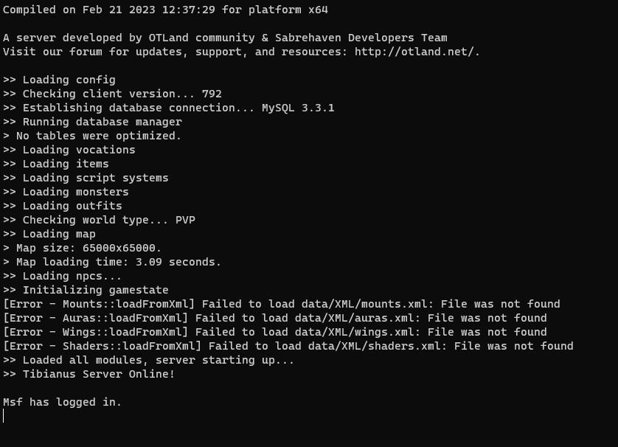The width and height of the screenshot is (618, 447).
Task: Click the map size 65000x65000 text
Action: [122, 248]
